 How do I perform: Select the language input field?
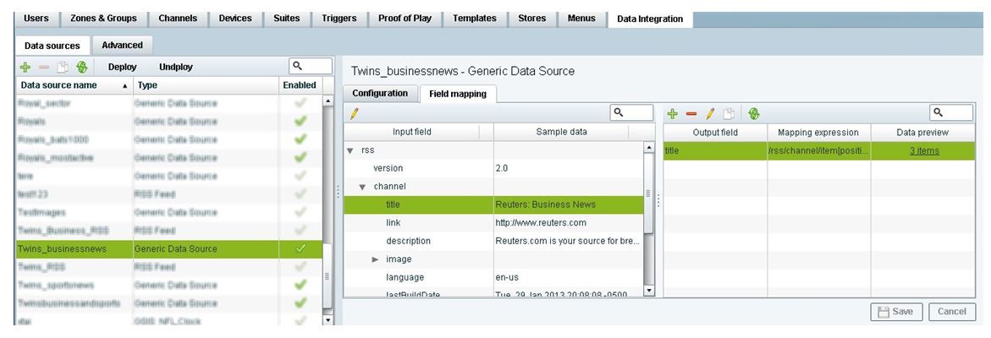click(405, 277)
